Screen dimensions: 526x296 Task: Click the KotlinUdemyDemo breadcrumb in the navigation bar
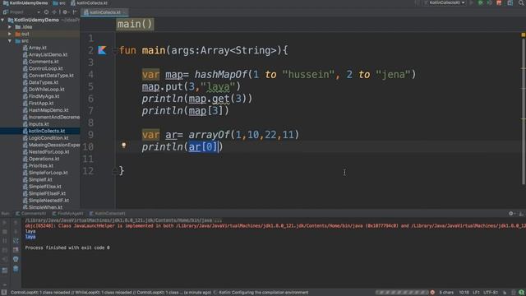coord(25,3)
